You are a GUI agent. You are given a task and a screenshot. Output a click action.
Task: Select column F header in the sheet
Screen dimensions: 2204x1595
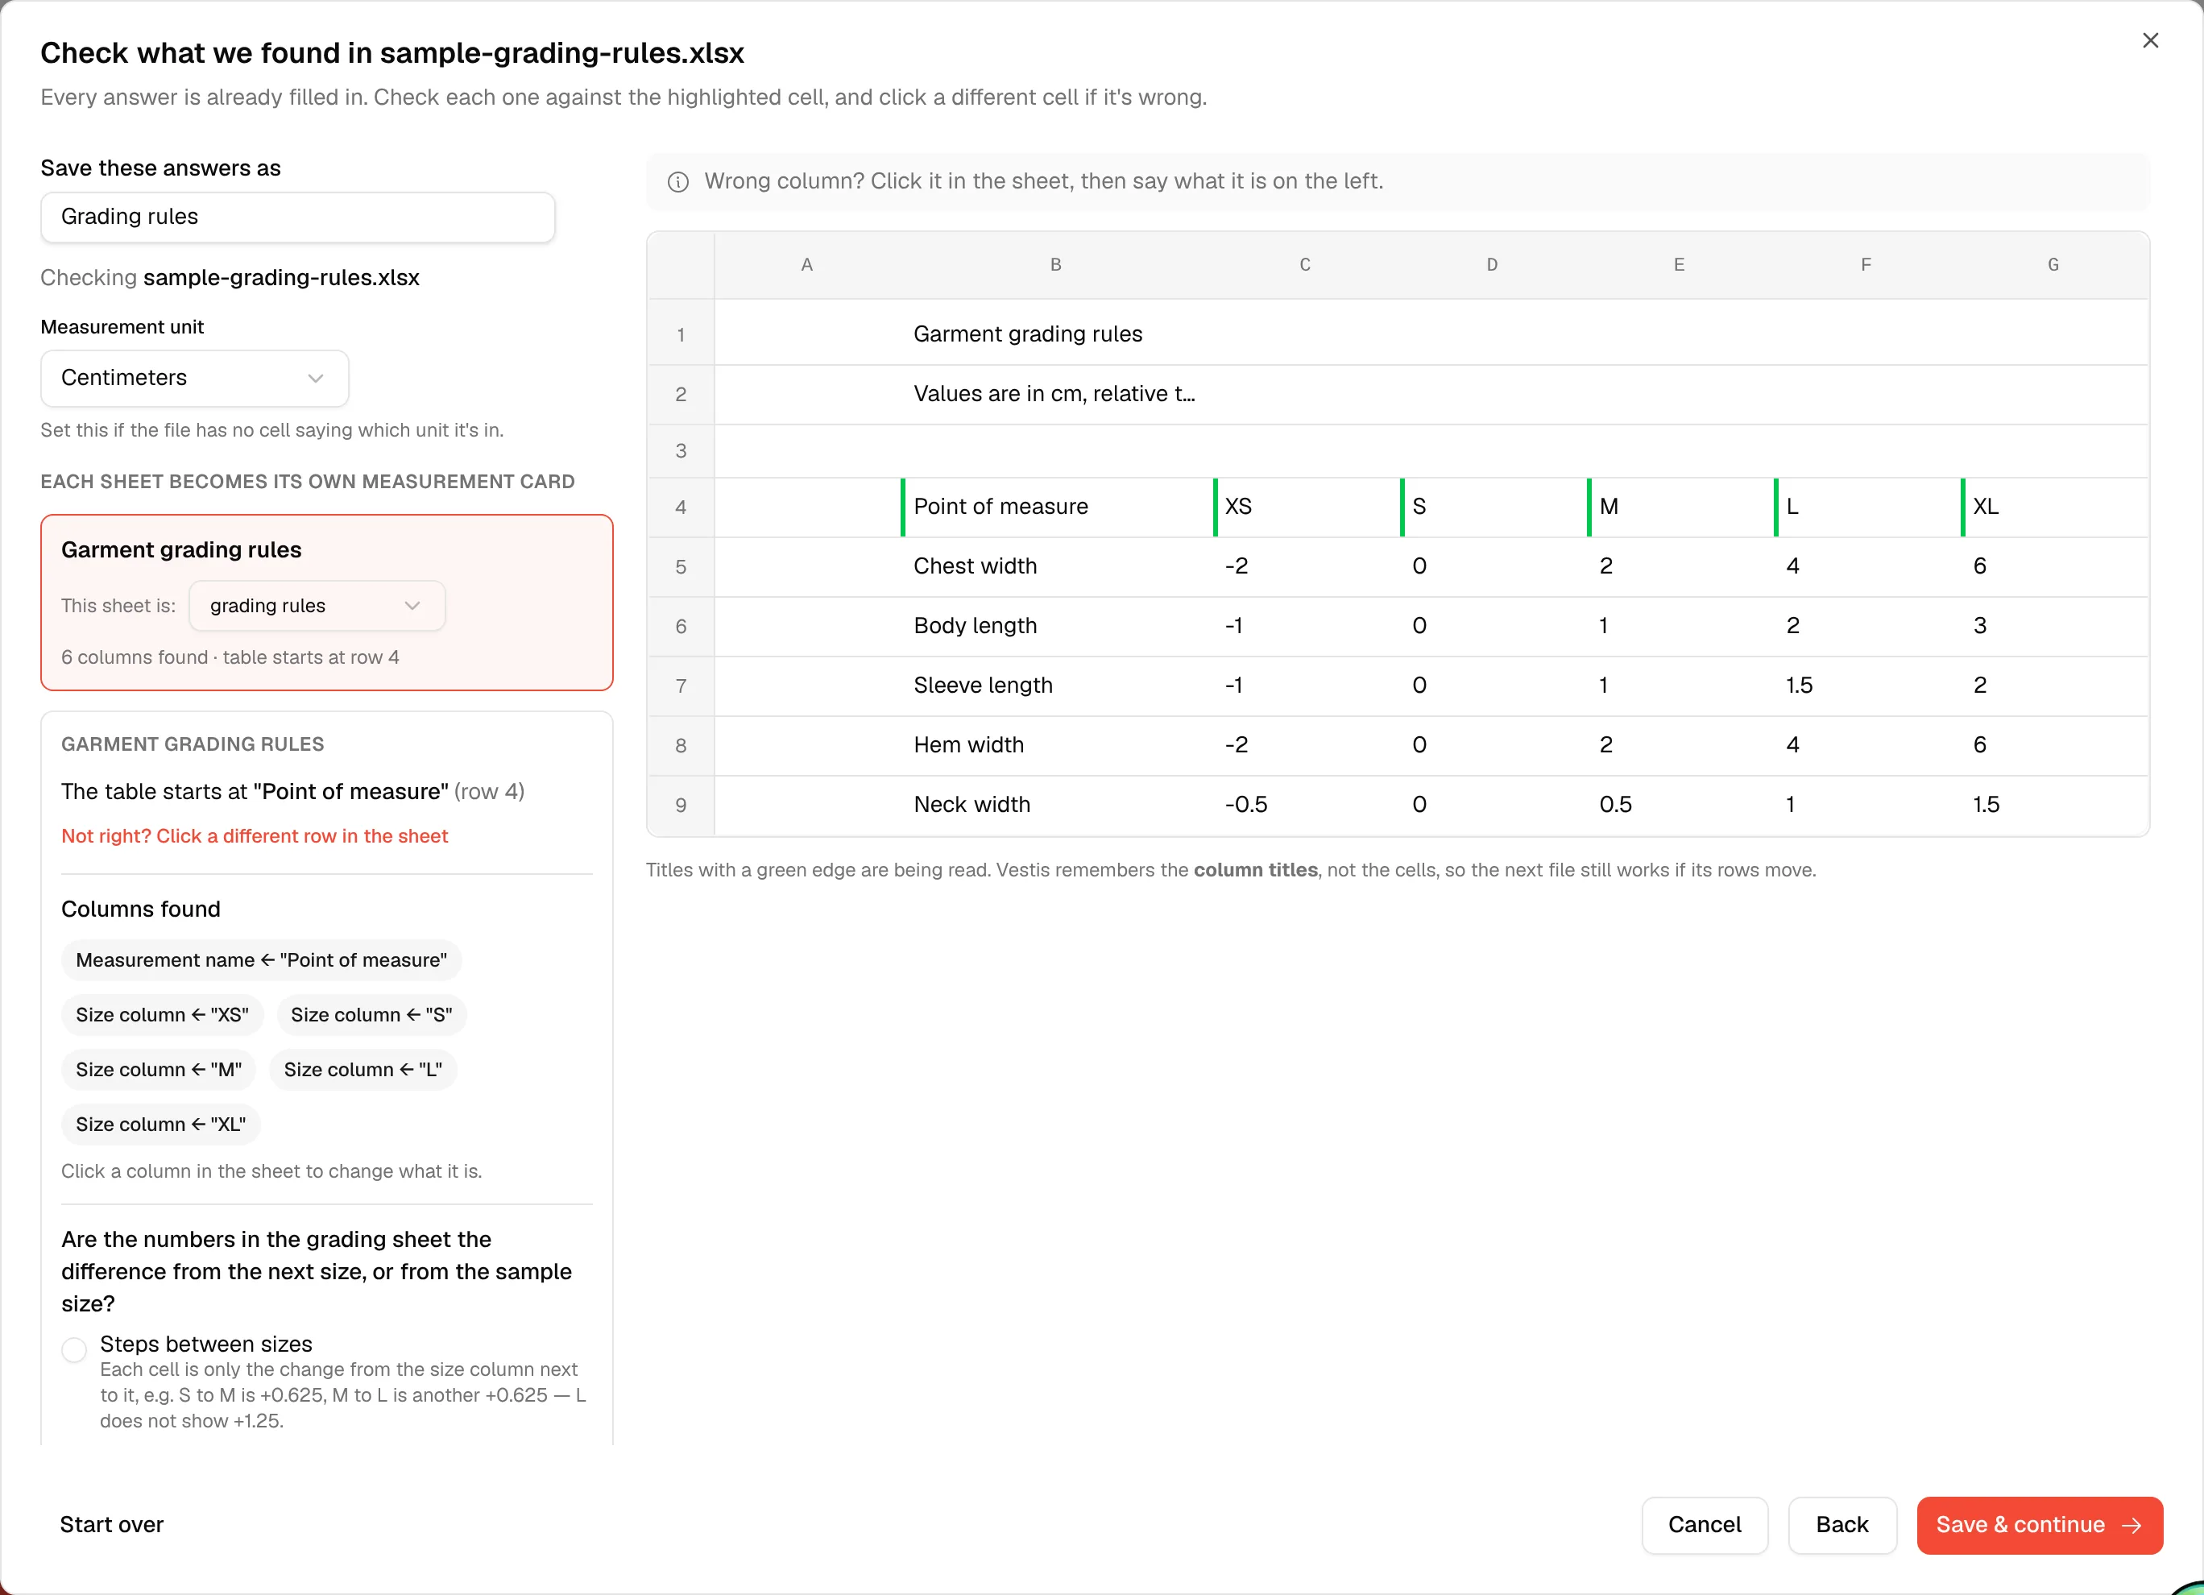(1866, 264)
